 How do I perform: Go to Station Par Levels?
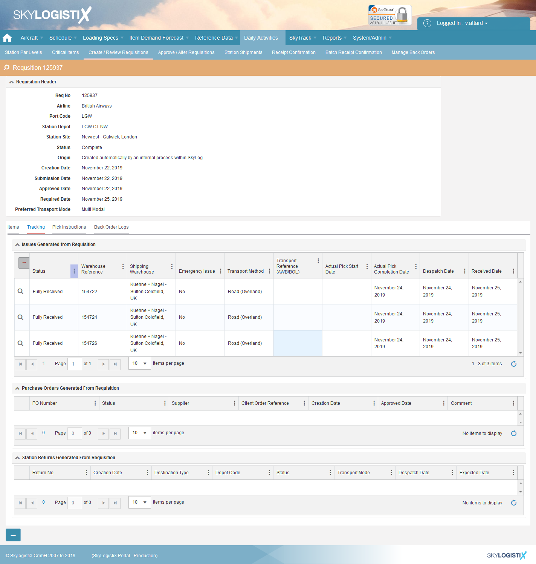[x=23, y=52]
